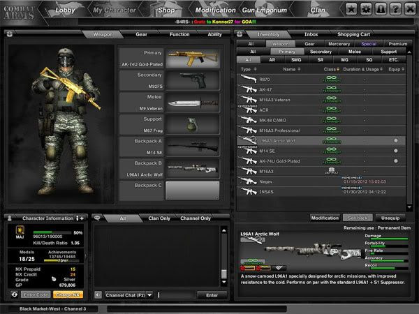Screen dimensions: 419x314
Task: Click the Sell back button
Action: (x=358, y=218)
